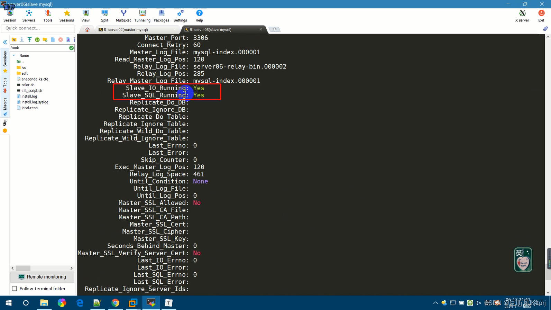Select local.repo file
This screenshot has width=551, height=310.
[x=27, y=108]
